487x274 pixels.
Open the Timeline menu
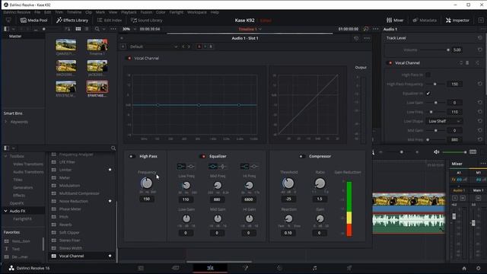click(74, 12)
